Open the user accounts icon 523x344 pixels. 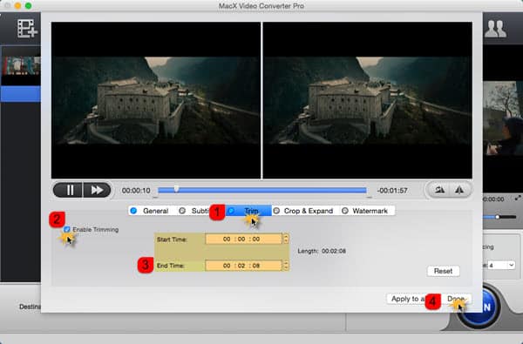click(496, 29)
